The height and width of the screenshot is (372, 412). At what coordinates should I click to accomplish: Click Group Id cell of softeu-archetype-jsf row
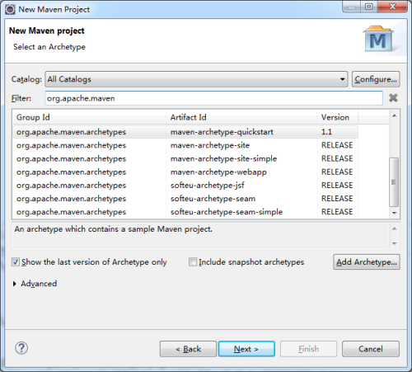71,186
